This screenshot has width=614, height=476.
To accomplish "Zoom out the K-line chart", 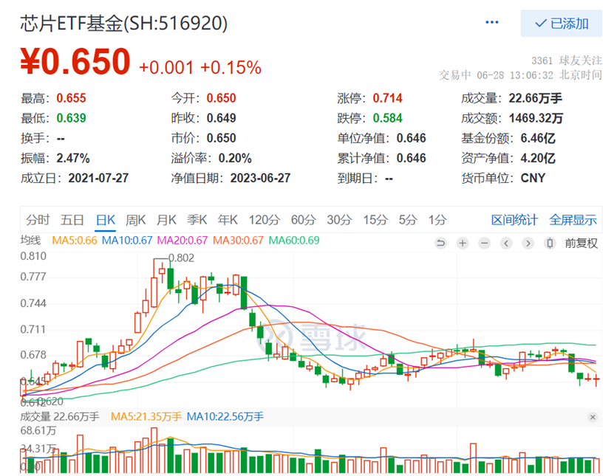I will 485,244.
